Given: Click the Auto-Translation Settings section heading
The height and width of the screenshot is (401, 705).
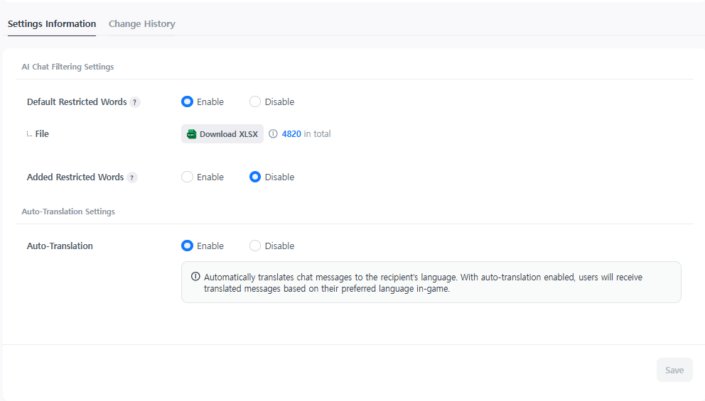Looking at the screenshot, I should 68,212.
